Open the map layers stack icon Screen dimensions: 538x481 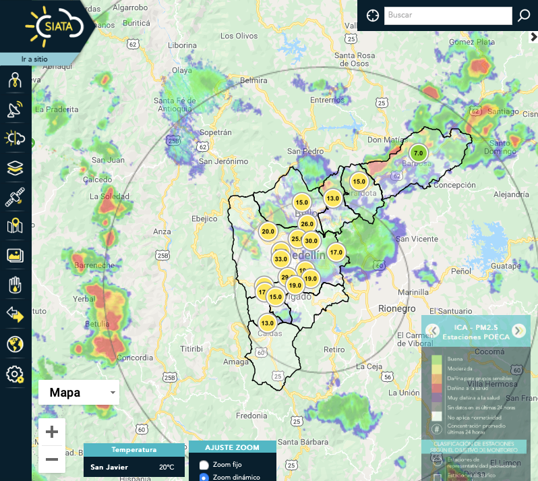click(x=15, y=168)
